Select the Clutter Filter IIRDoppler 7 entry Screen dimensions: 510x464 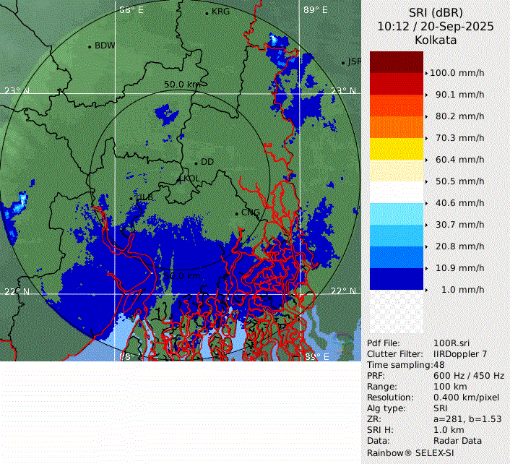click(436, 354)
